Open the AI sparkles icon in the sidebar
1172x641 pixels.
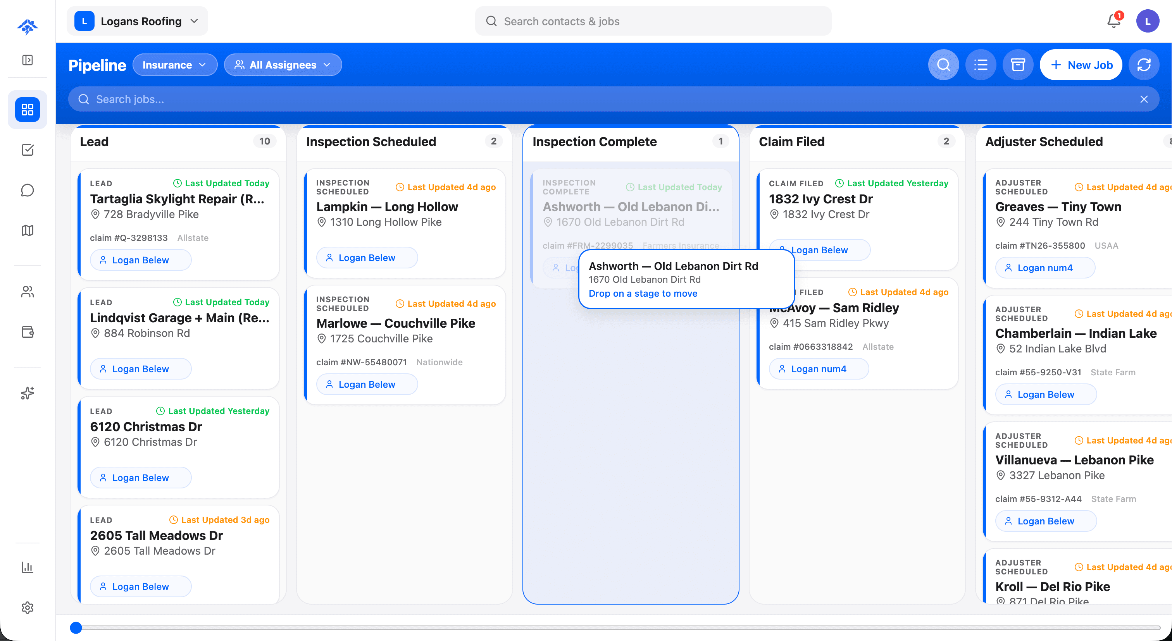coord(27,393)
